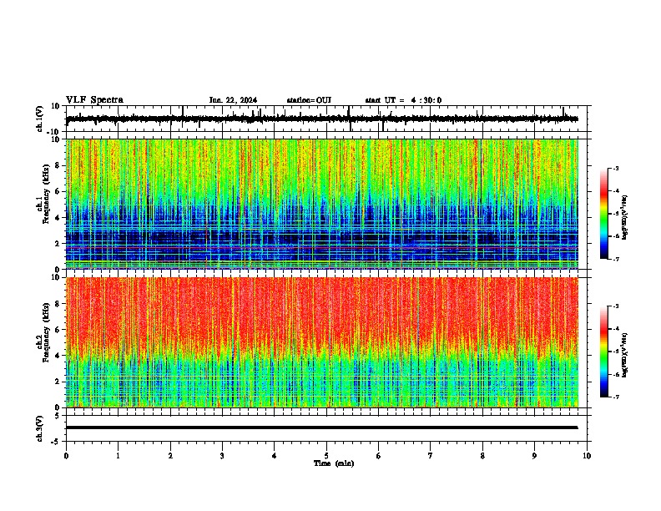The height and width of the screenshot is (511, 661).
Task: Click the time axis tick label '7'
Action: pos(431,456)
